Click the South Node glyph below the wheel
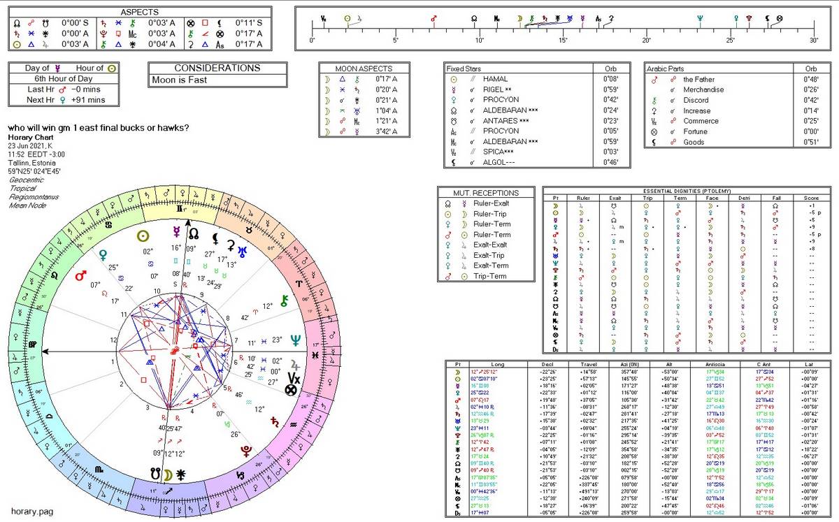The height and width of the screenshot is (522, 839). point(154,472)
